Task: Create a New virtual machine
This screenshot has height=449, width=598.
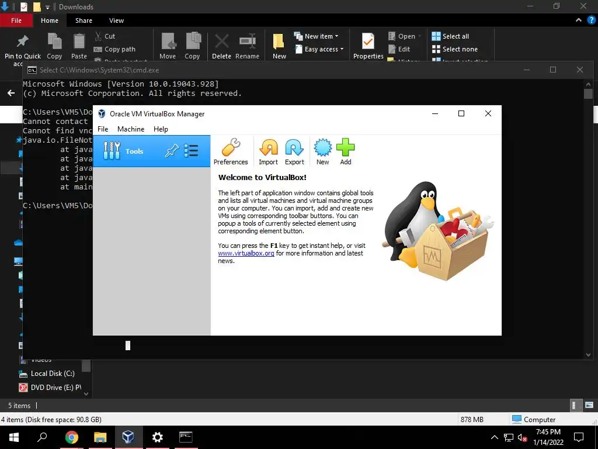Action: (322, 151)
